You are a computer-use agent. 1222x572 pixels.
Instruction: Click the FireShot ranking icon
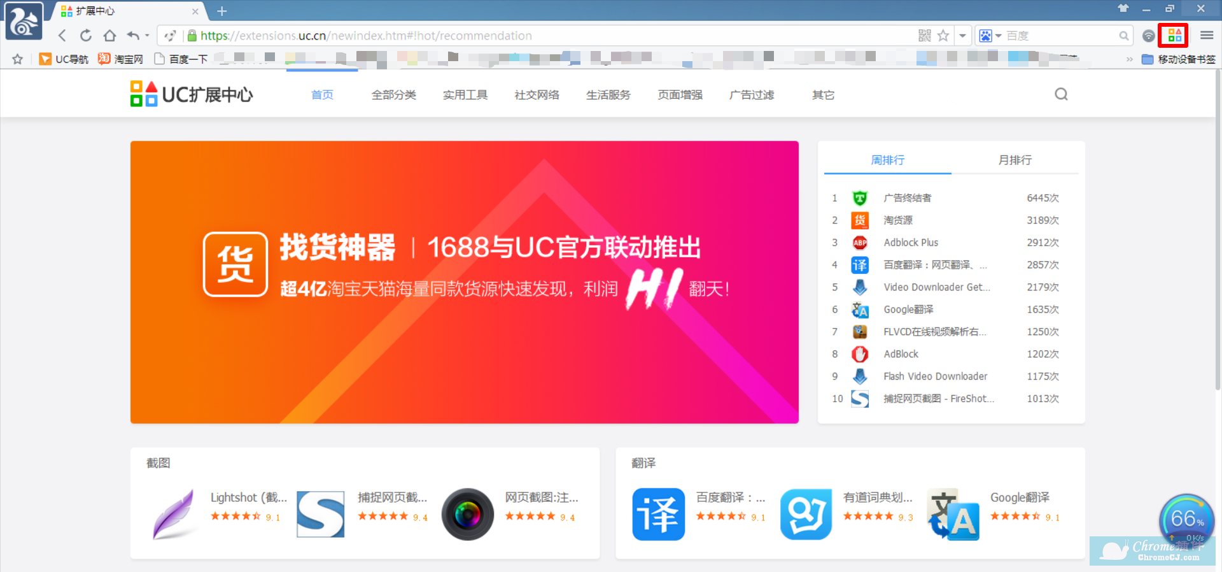click(x=860, y=399)
